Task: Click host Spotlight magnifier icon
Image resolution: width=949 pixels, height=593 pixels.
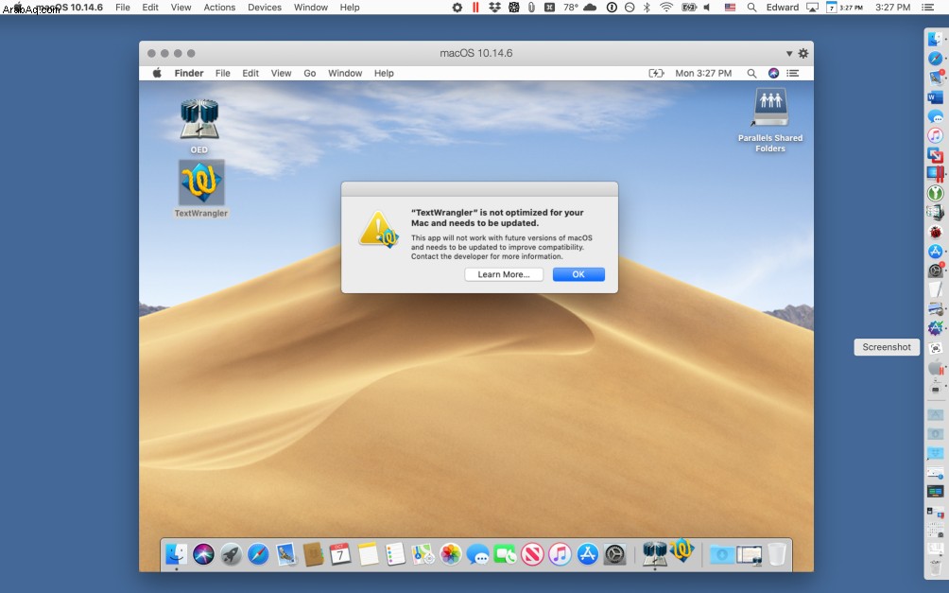Action: point(751,8)
